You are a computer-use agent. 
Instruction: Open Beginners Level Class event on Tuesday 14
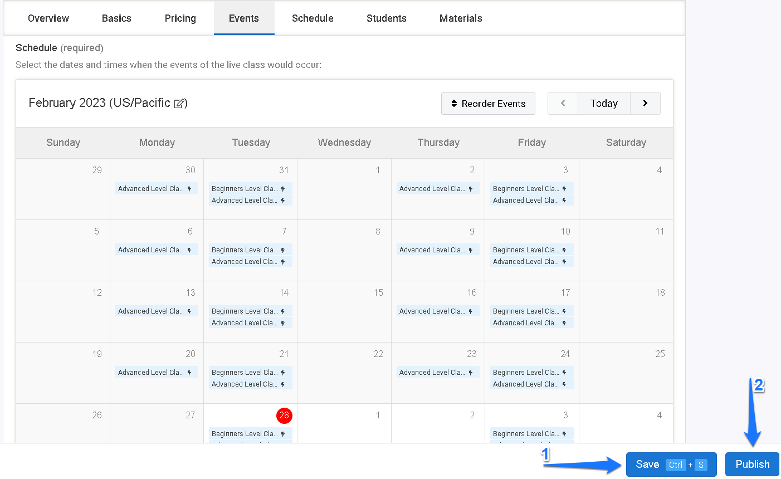[x=250, y=311]
